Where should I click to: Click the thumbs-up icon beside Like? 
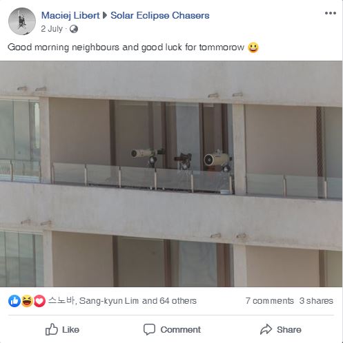coord(51,329)
